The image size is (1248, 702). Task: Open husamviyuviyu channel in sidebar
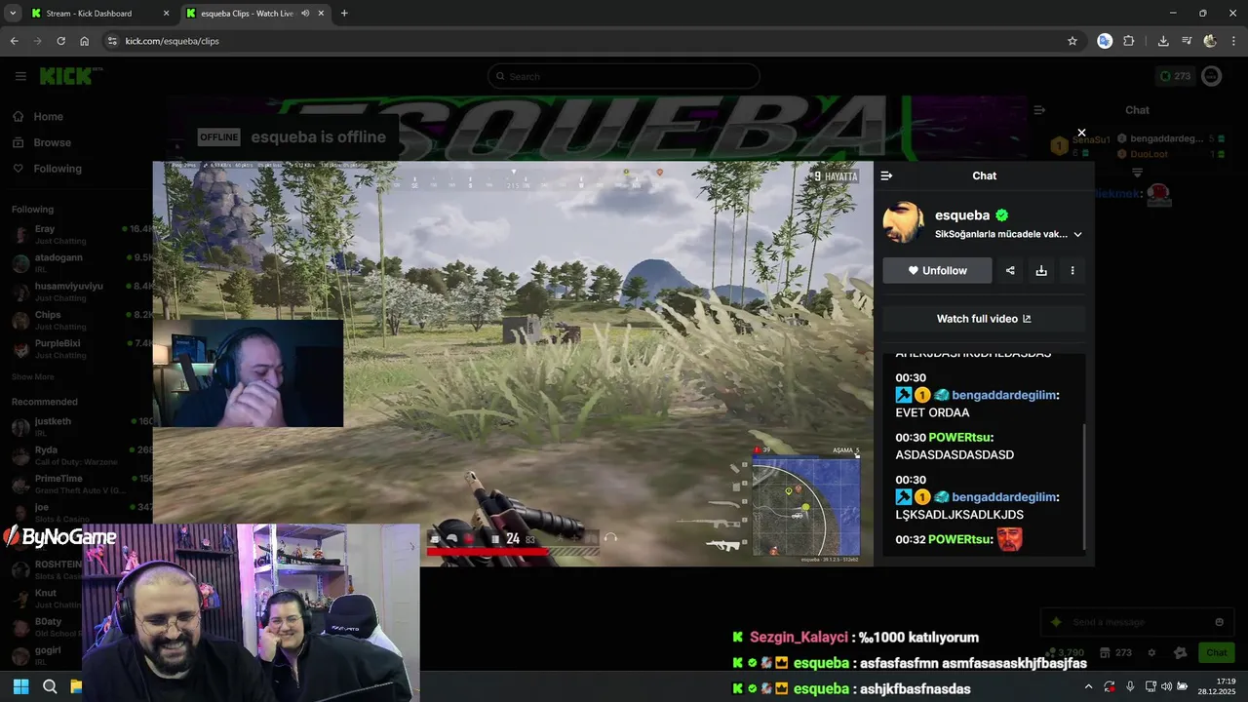click(x=82, y=291)
